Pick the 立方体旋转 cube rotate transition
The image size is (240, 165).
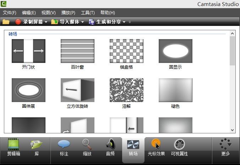(x=77, y=90)
